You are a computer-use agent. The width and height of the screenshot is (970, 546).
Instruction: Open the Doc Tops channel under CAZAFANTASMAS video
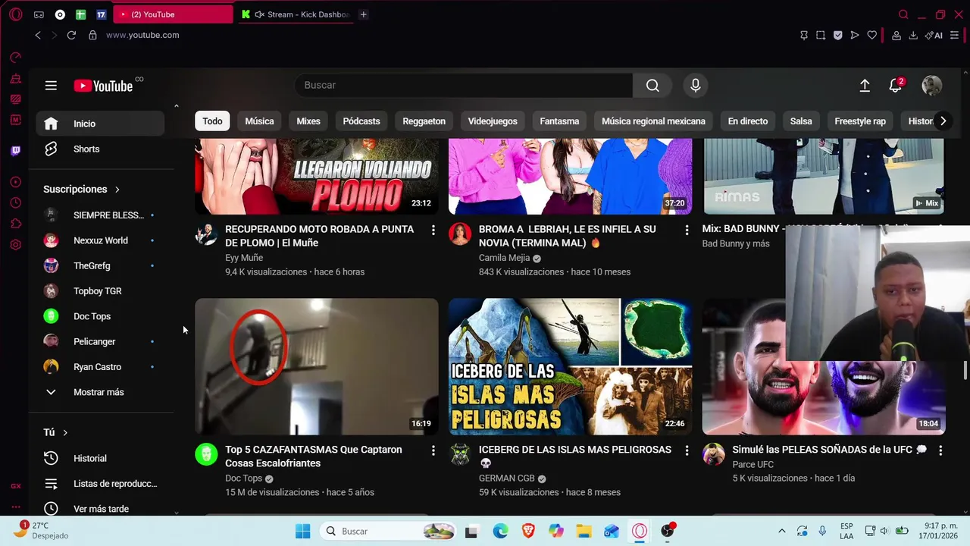tap(243, 479)
